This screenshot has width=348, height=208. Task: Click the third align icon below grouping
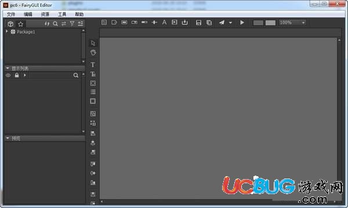click(x=93, y=152)
